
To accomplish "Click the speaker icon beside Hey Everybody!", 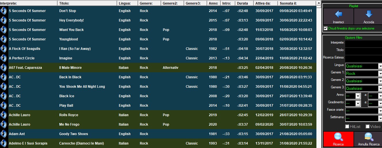I will coord(4,20).
